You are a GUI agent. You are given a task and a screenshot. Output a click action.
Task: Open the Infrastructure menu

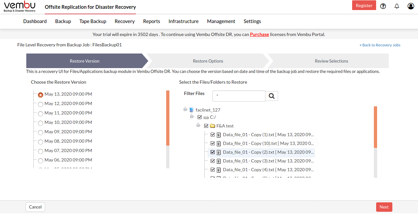[x=183, y=21]
